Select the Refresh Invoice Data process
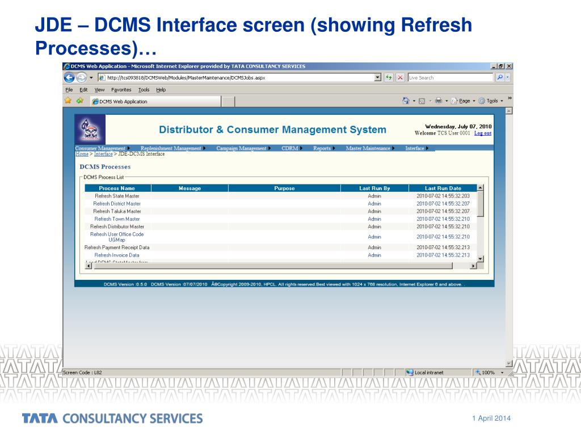The image size is (581, 436). point(117,255)
